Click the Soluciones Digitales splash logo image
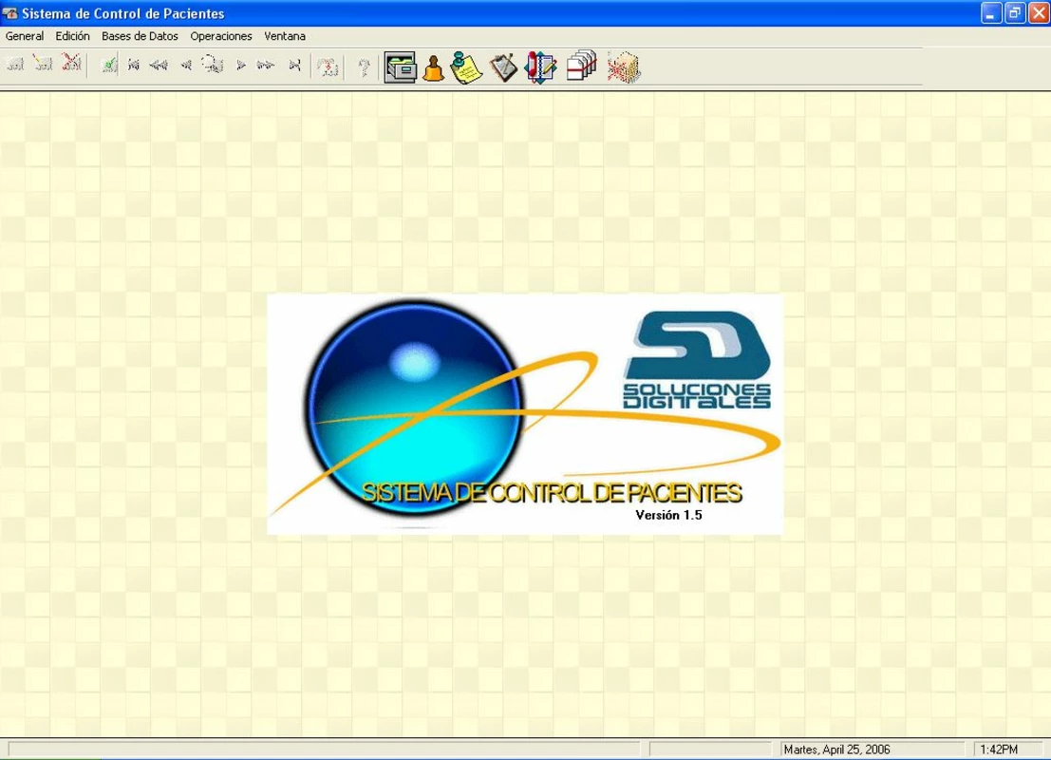The width and height of the screenshot is (1051, 760). point(525,414)
